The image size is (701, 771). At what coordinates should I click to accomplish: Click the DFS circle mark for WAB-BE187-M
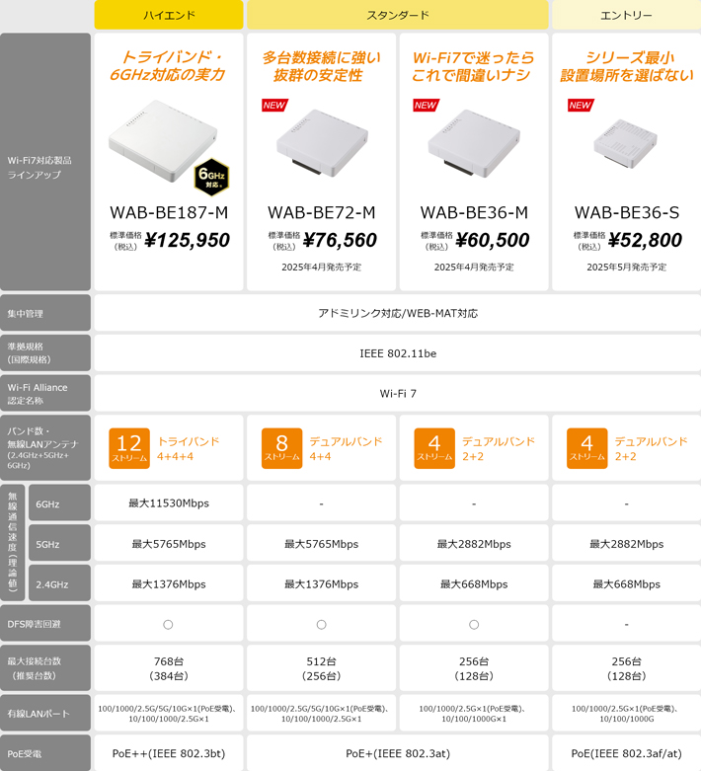[168, 625]
